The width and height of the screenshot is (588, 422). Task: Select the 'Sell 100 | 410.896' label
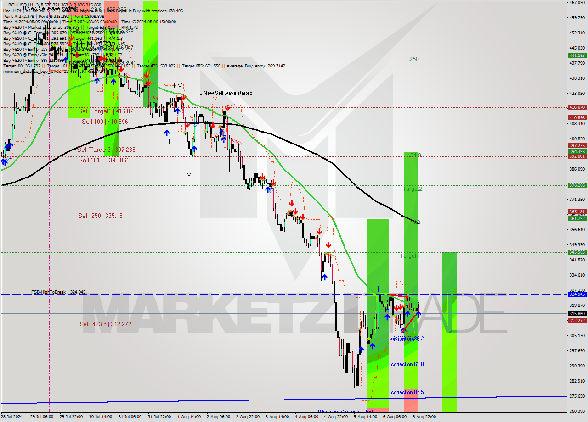[x=105, y=122]
